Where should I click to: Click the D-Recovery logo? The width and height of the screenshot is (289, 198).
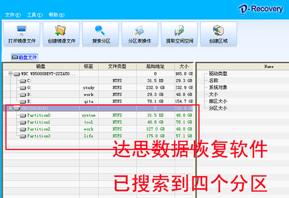pos(261,9)
